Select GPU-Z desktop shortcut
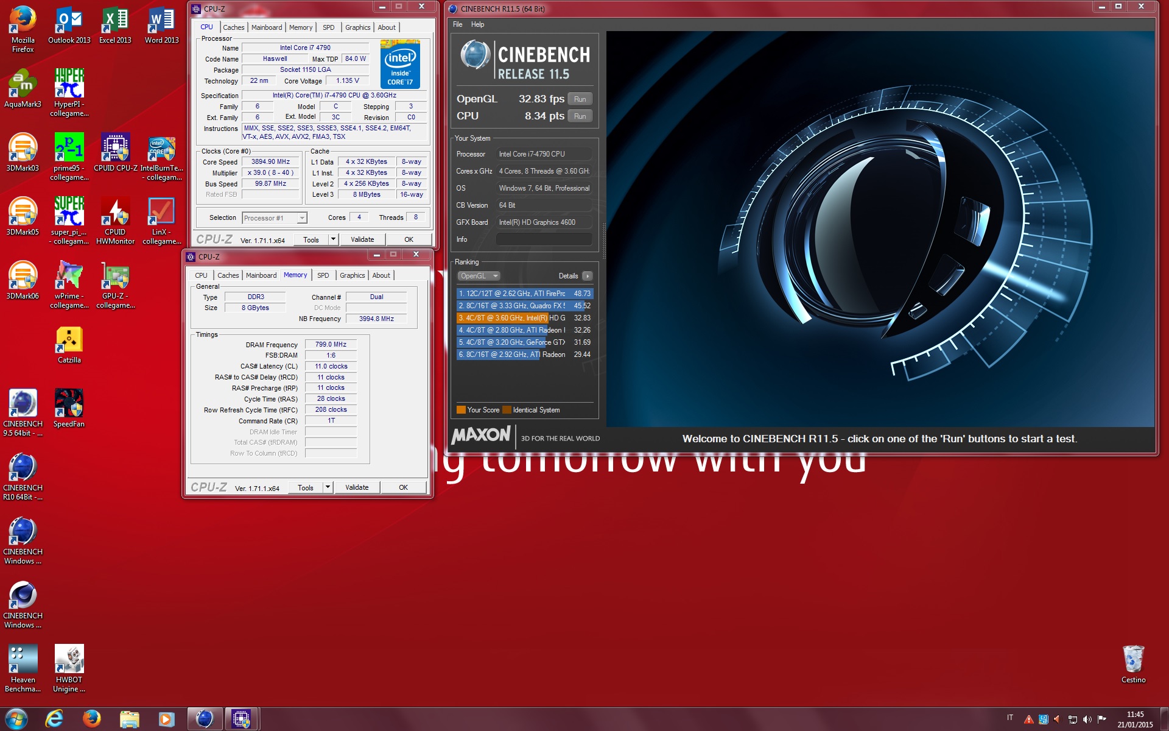The image size is (1169, 731). pyautogui.click(x=115, y=285)
